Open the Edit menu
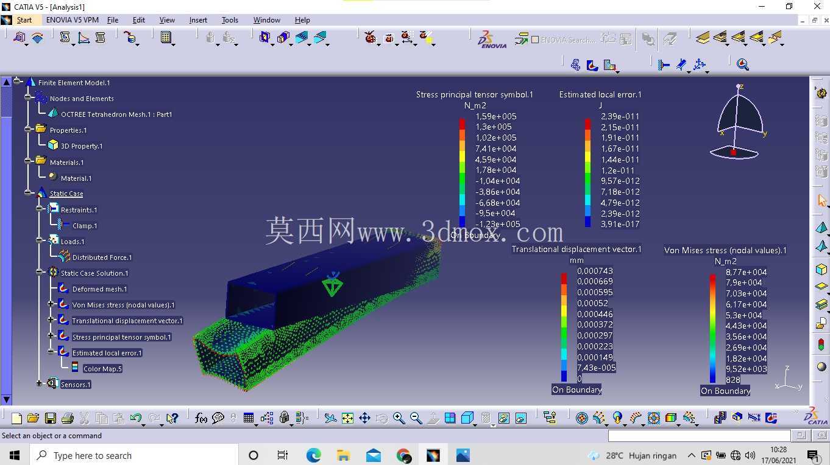Screen dimensions: 830x465 point(139,20)
